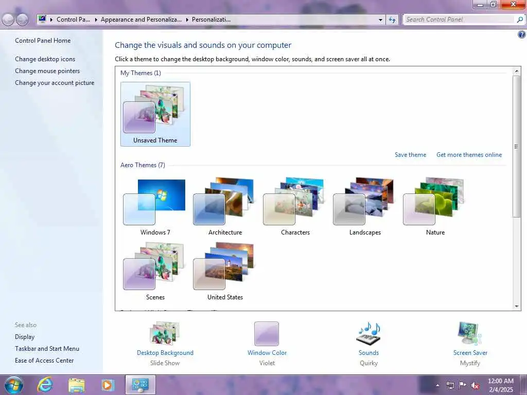Select the United States theme
Viewport: 527px width, 395px height.
pos(225,272)
